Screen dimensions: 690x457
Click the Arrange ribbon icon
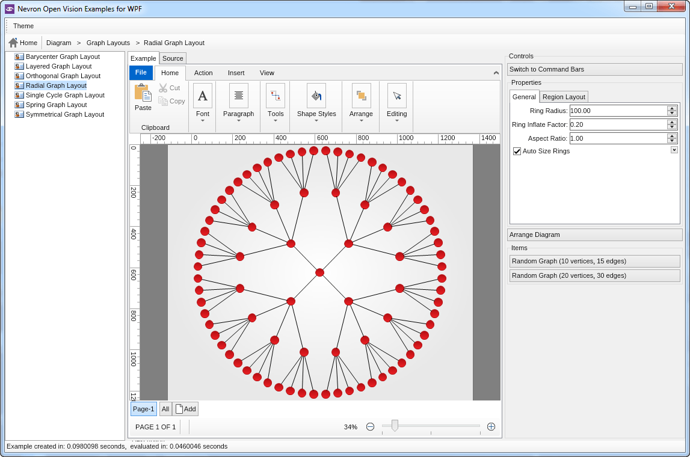click(361, 96)
